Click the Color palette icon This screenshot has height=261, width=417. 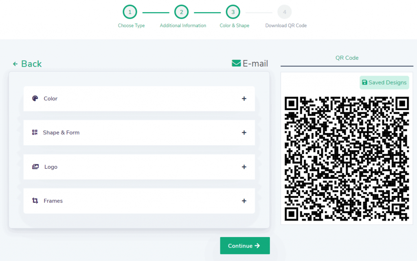(x=35, y=98)
